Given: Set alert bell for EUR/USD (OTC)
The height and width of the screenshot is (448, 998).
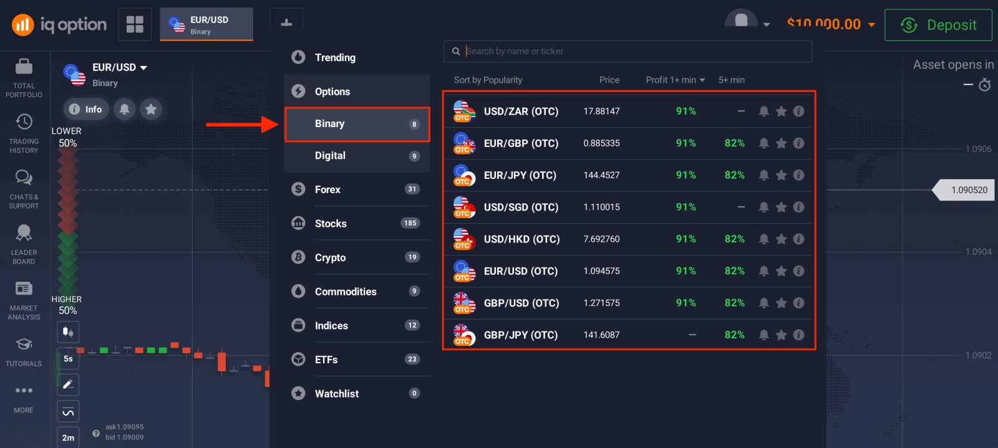Looking at the screenshot, I should pos(763,271).
